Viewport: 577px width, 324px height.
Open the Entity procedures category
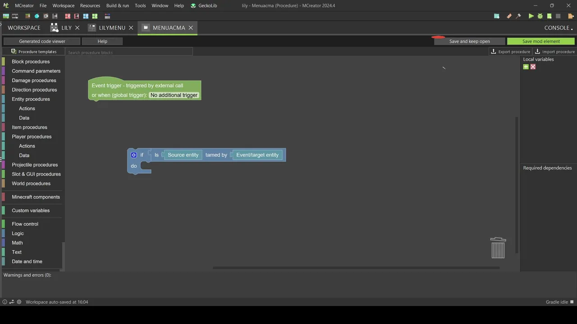coord(31,99)
